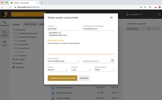162x100 pixels.
Task: Expand the 3 Finanzen folder
Action: click(14, 41)
